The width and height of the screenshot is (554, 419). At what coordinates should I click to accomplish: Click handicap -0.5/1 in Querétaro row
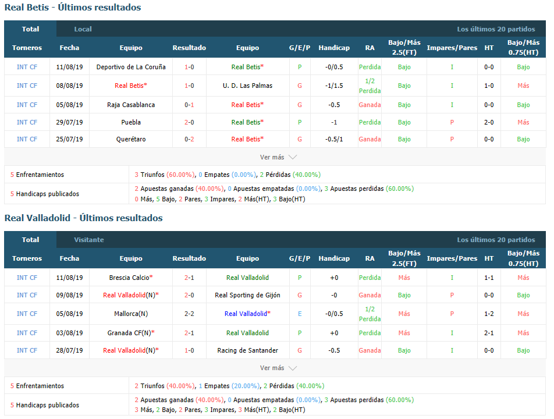[334, 139]
